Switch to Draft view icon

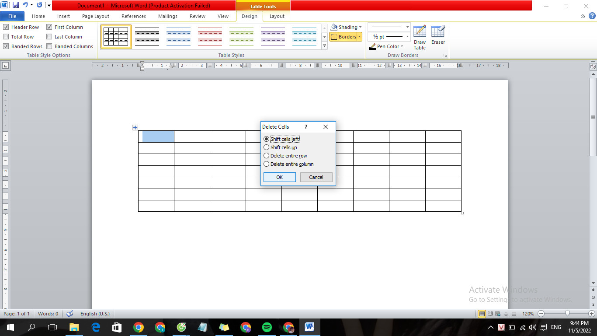click(x=514, y=314)
